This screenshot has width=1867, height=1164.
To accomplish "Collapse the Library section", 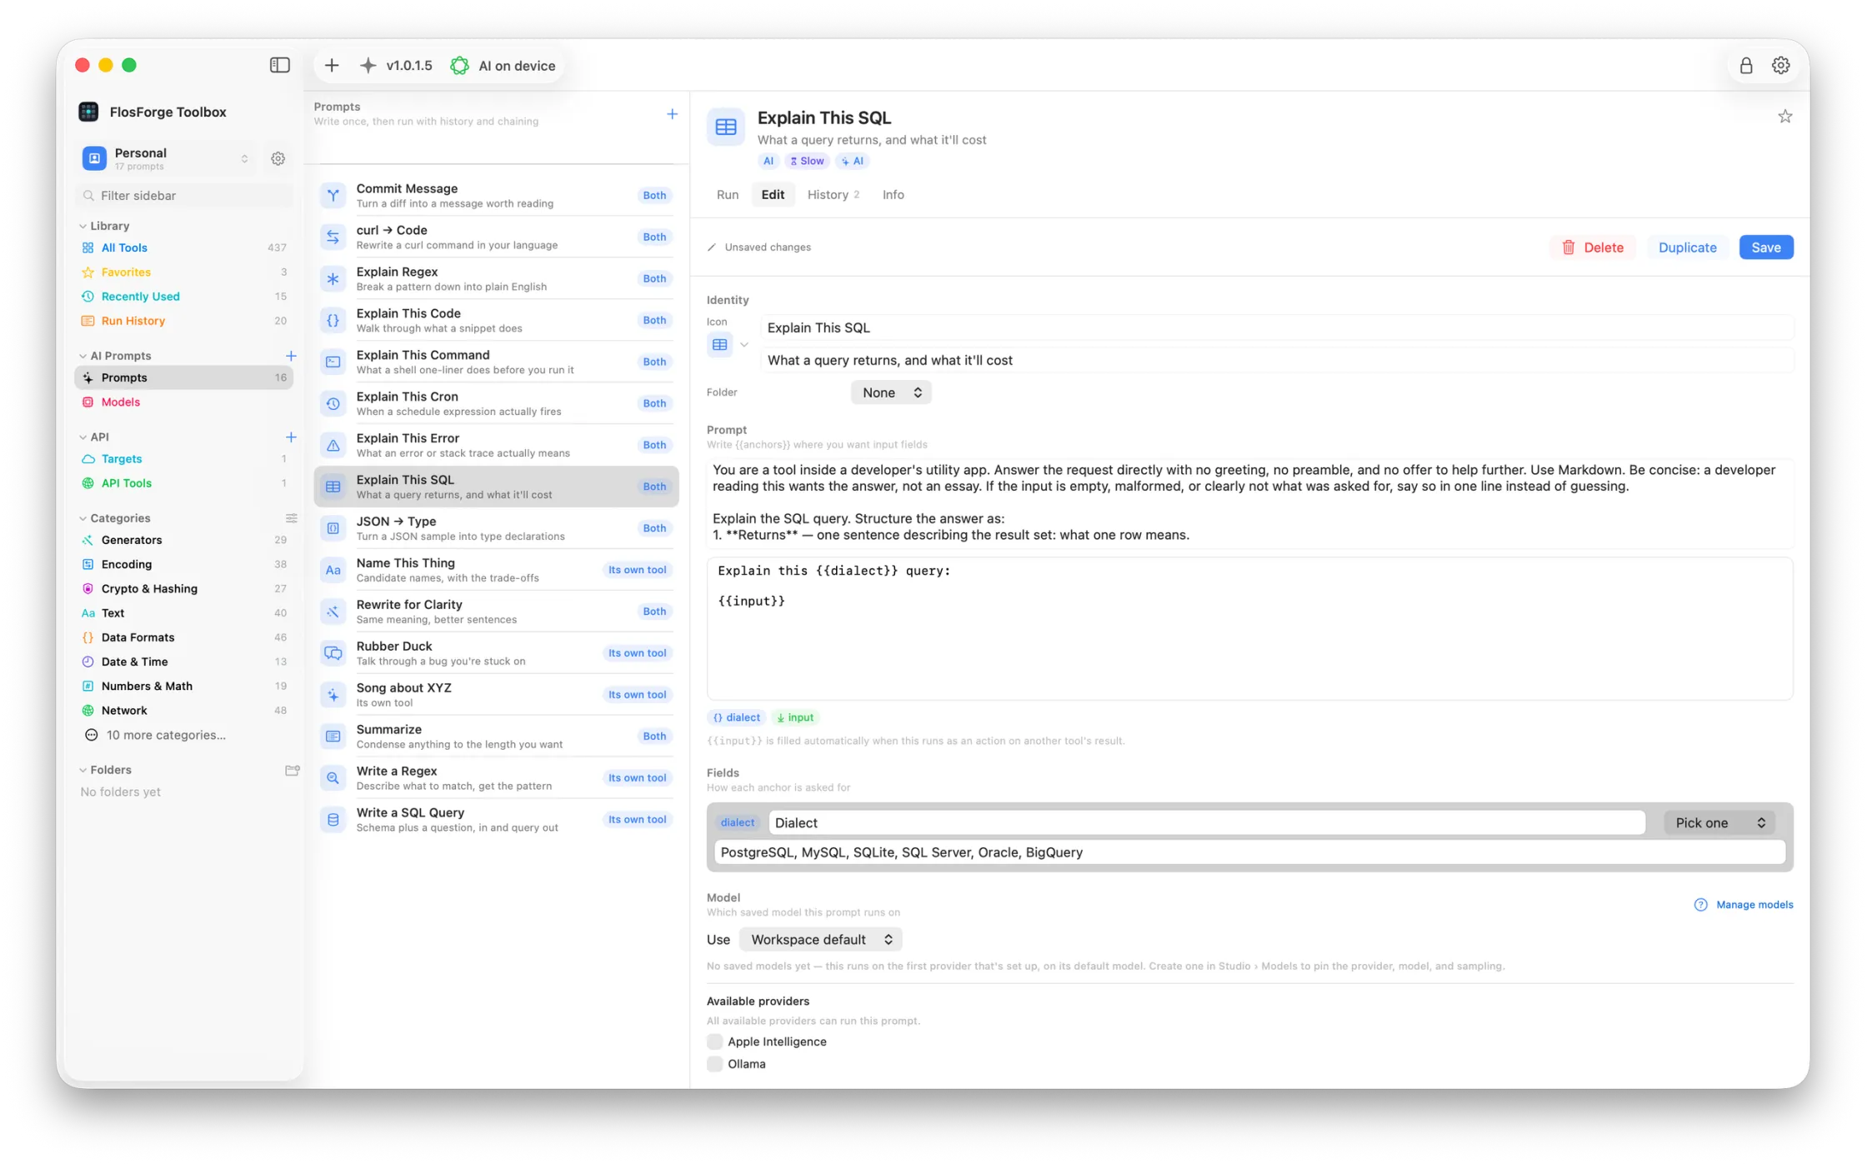I will [83, 226].
